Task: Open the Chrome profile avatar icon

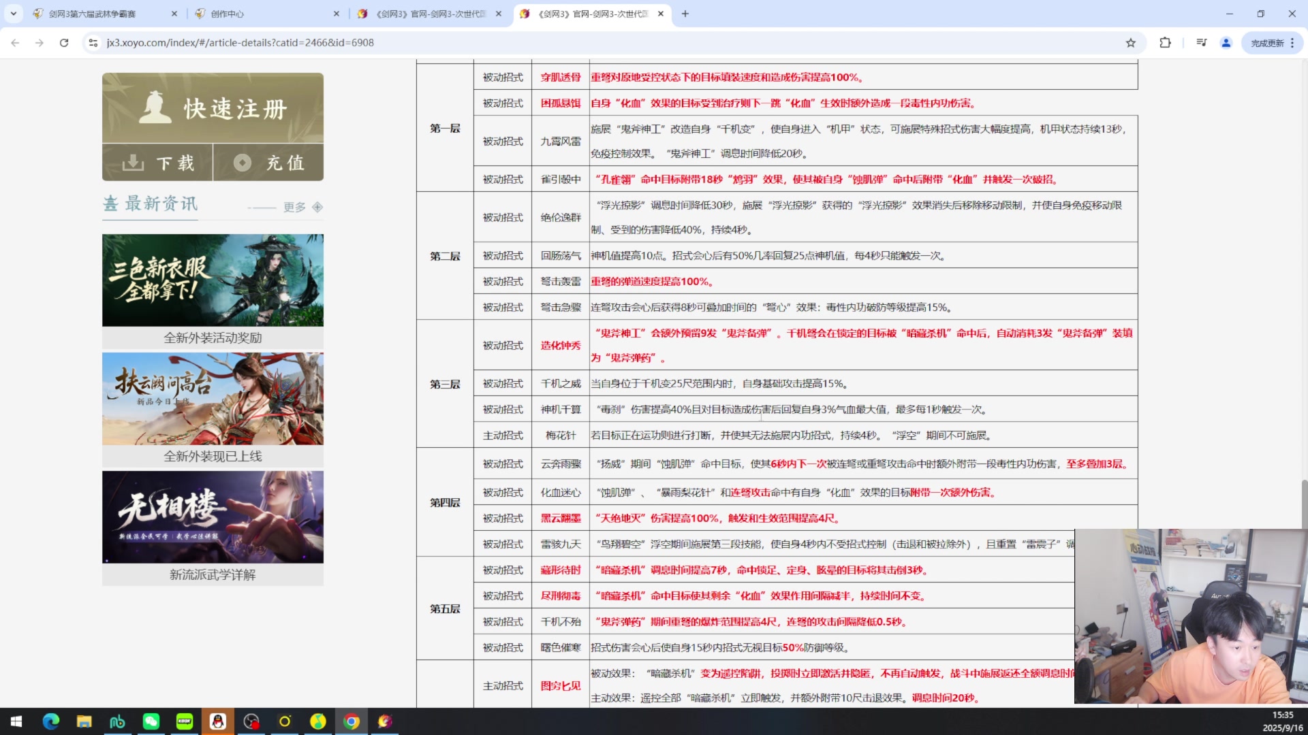Action: (x=1226, y=43)
